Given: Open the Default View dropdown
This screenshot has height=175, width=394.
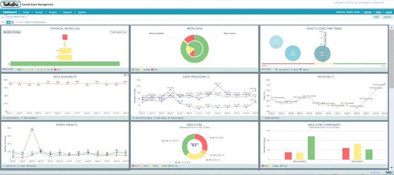Looking at the screenshot, I should [x=20, y=17].
